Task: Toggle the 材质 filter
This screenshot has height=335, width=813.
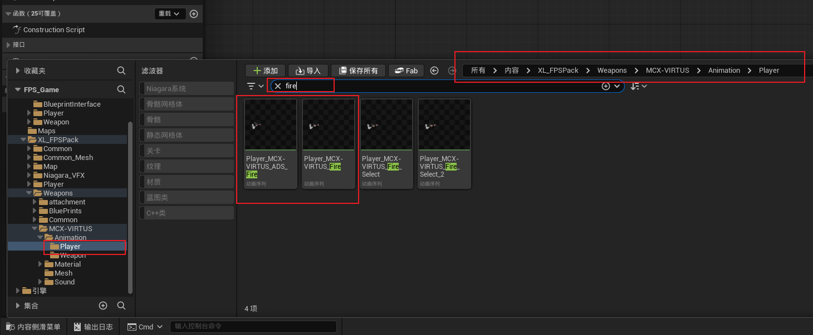Action: 187,182
